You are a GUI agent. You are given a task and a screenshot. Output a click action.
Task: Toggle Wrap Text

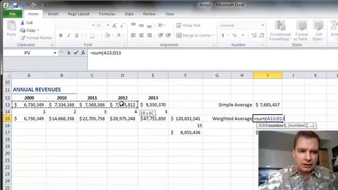188,25
